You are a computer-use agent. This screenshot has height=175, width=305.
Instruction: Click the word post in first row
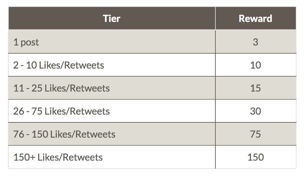point(30,43)
